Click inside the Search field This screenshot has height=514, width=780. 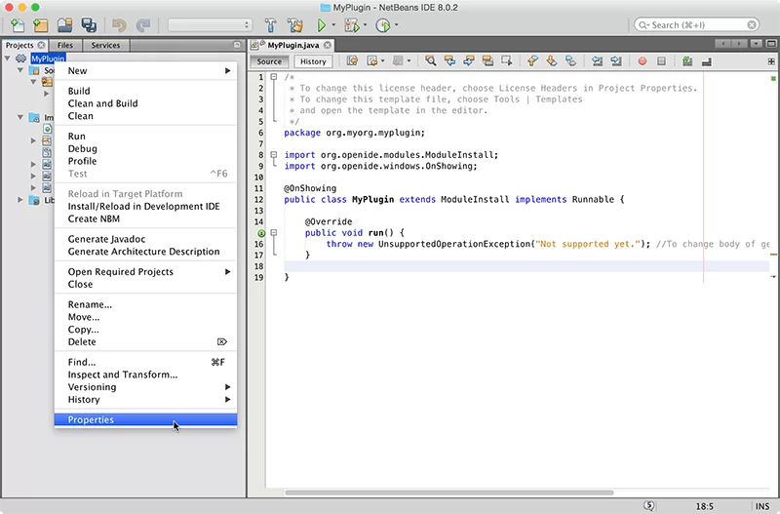[x=696, y=25]
